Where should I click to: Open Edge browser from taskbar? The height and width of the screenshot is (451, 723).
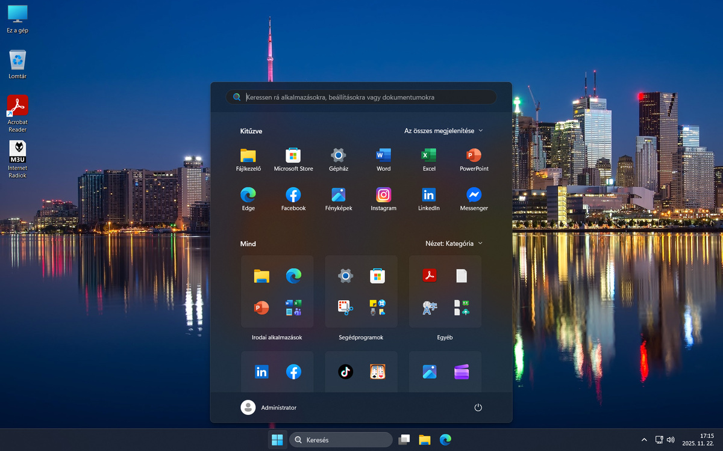point(445,440)
